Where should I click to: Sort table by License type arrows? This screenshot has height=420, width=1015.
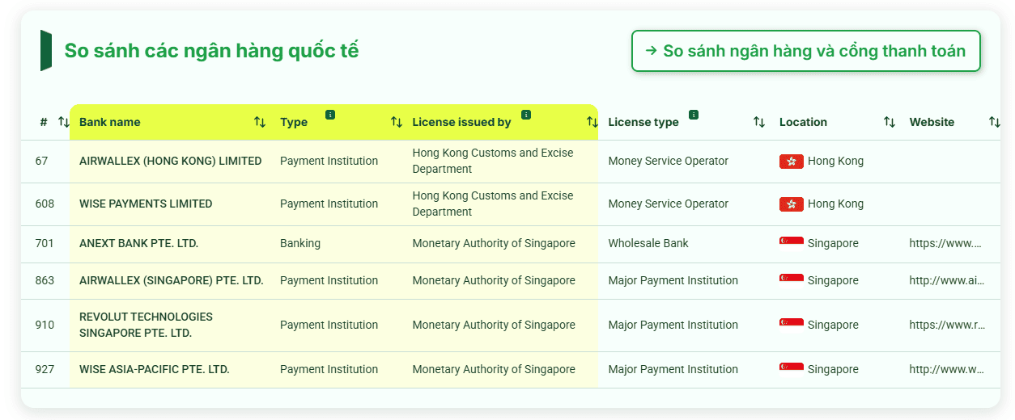click(x=759, y=122)
